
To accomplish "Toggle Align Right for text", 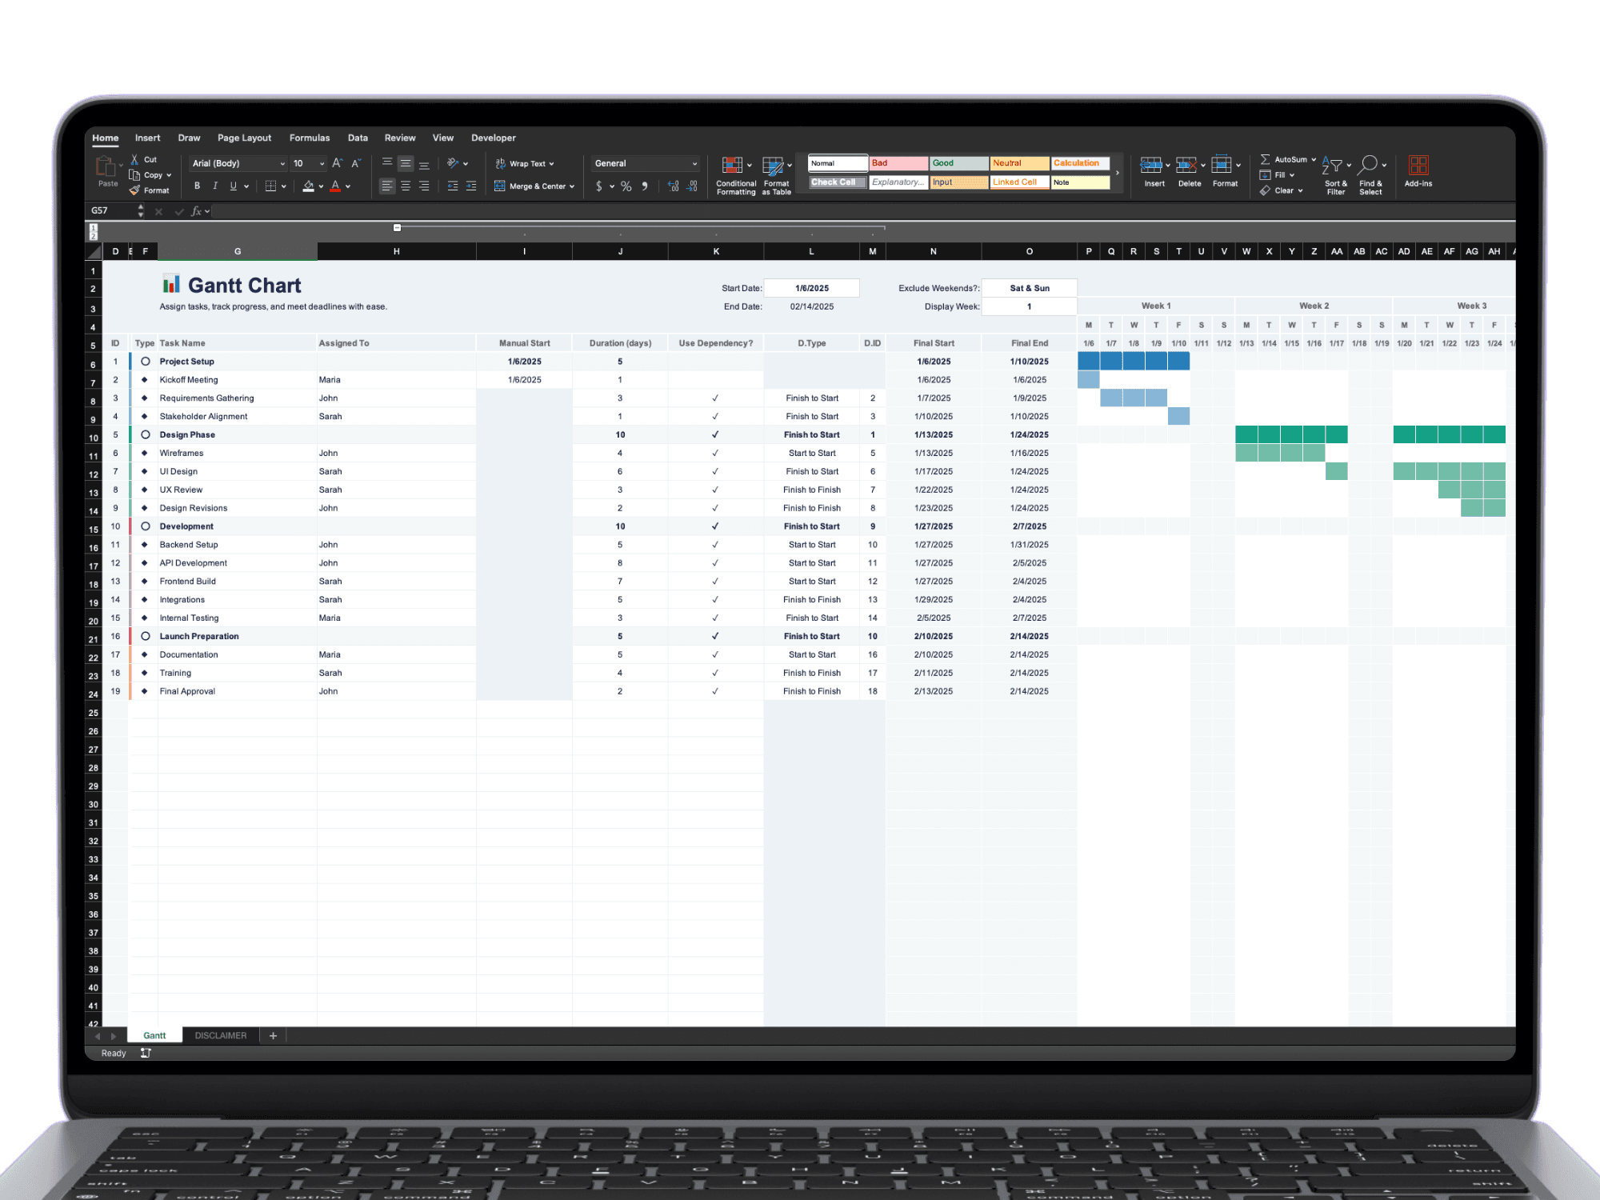I will point(424,186).
